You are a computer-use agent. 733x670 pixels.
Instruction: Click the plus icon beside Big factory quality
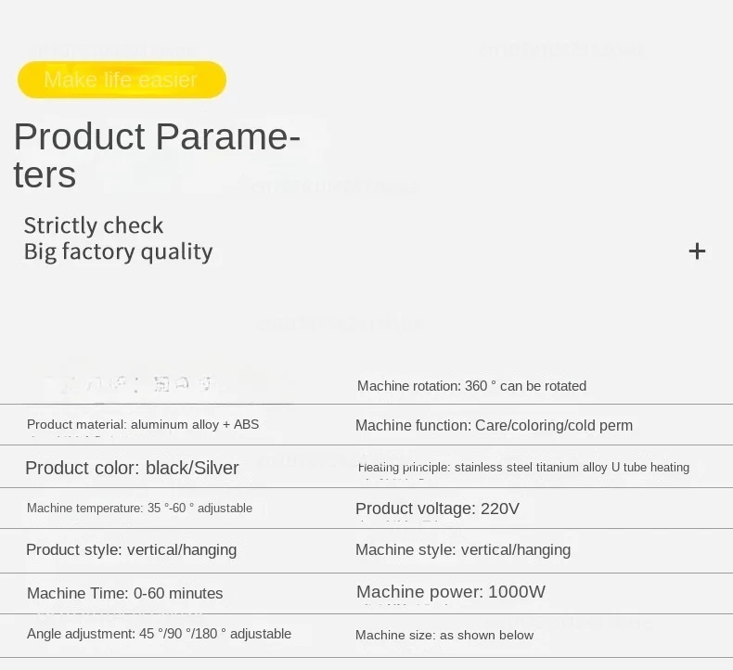coord(697,251)
